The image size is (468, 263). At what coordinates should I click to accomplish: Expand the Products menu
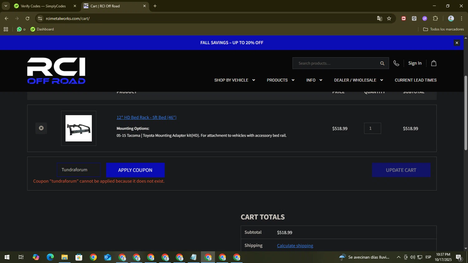tap(280, 80)
